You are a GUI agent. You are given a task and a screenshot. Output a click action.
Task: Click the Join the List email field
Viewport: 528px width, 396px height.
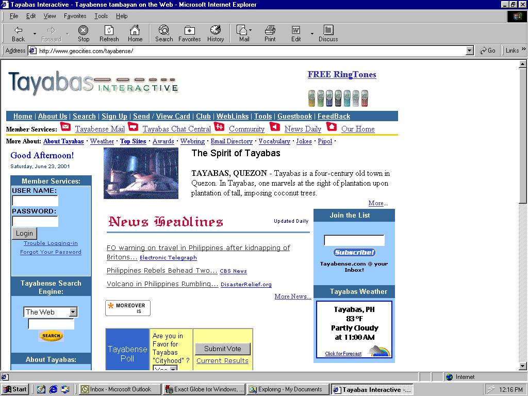(354, 240)
